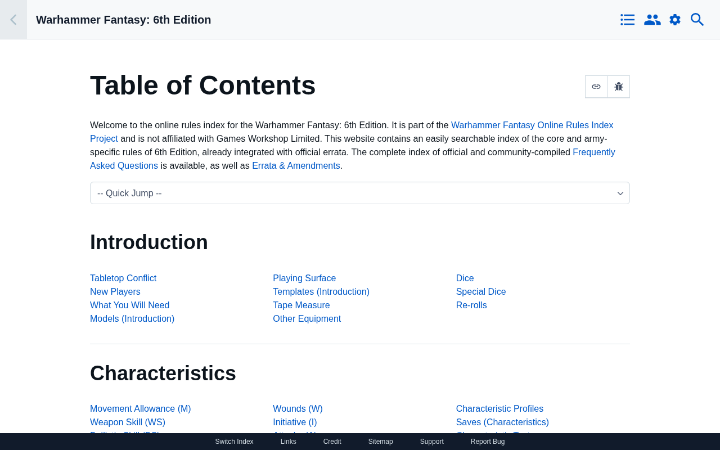Open Sitemap from the footer bar
The width and height of the screenshot is (720, 450).
pos(380,442)
